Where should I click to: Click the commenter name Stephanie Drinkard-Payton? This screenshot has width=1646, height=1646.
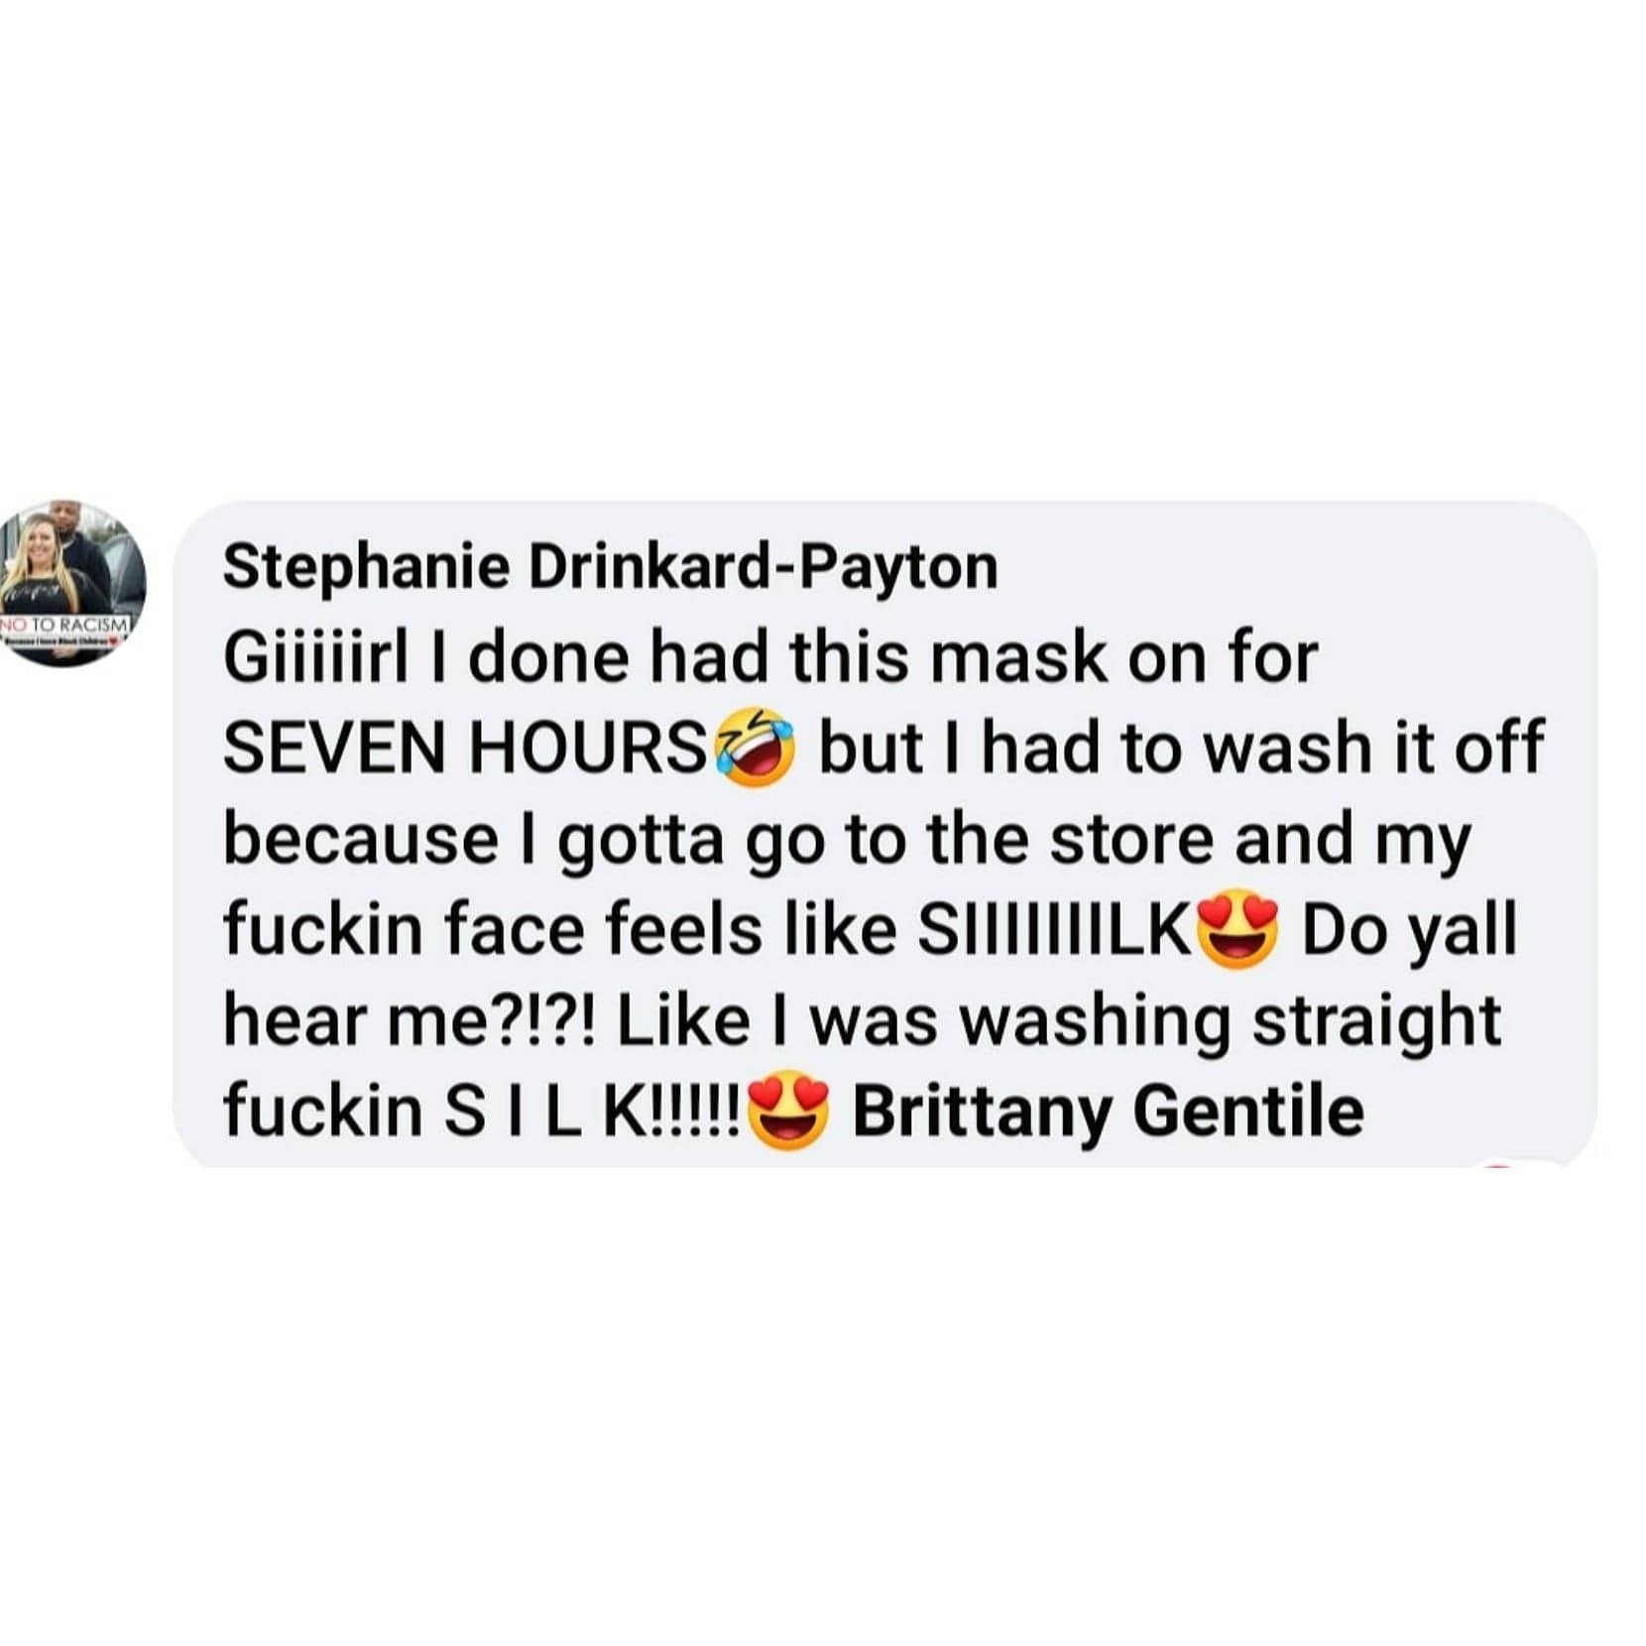(x=610, y=567)
